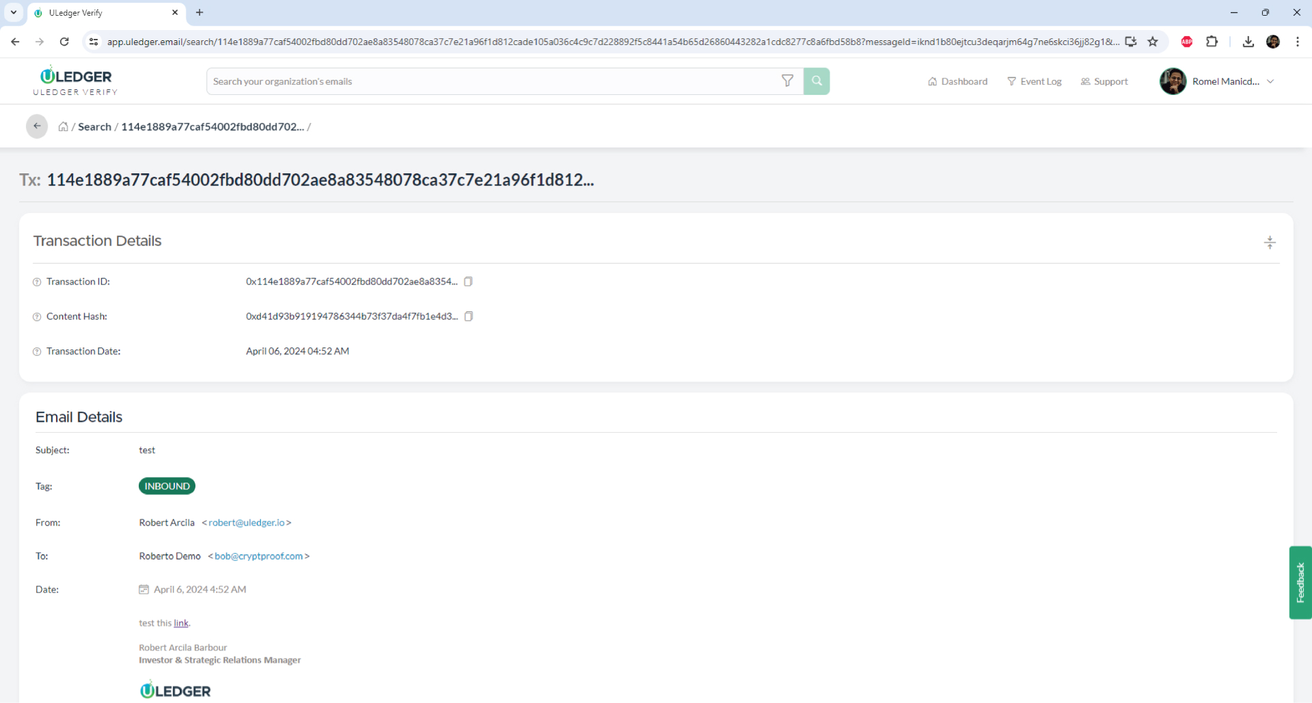
Task: Open the Chrome three-dot menu
Action: point(1297,42)
